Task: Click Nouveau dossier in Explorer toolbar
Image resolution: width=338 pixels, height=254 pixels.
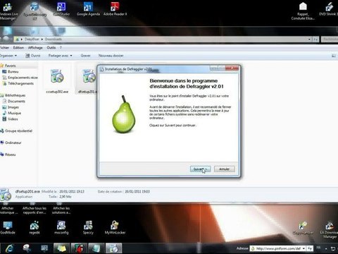Action: 111,56
